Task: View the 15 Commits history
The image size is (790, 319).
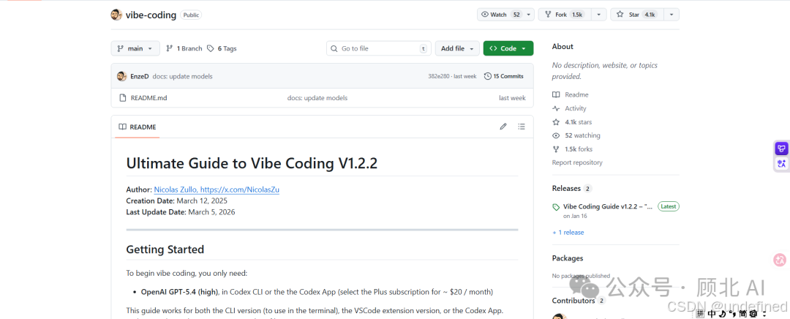Action: pos(504,76)
